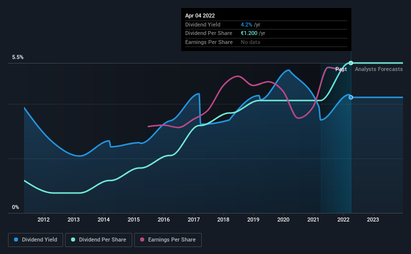Toggle the Earnings Per Share legend button
Viewport: 411px width, 254px height.
(x=168, y=240)
